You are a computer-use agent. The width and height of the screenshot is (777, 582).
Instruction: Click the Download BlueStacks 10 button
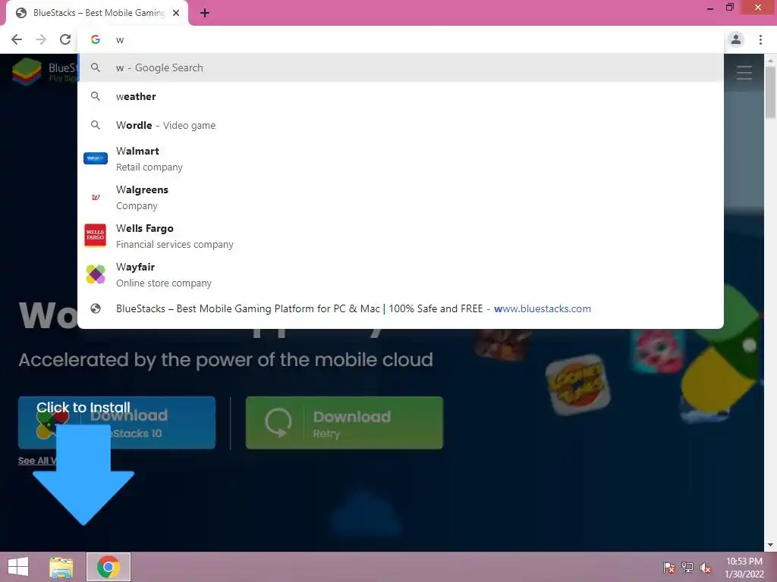(x=117, y=423)
